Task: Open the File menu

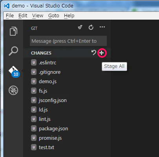Action: click(x=10, y=16)
